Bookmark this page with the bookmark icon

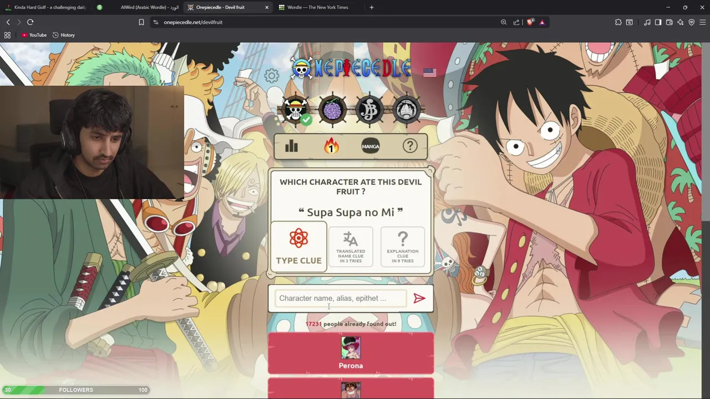[x=141, y=22]
